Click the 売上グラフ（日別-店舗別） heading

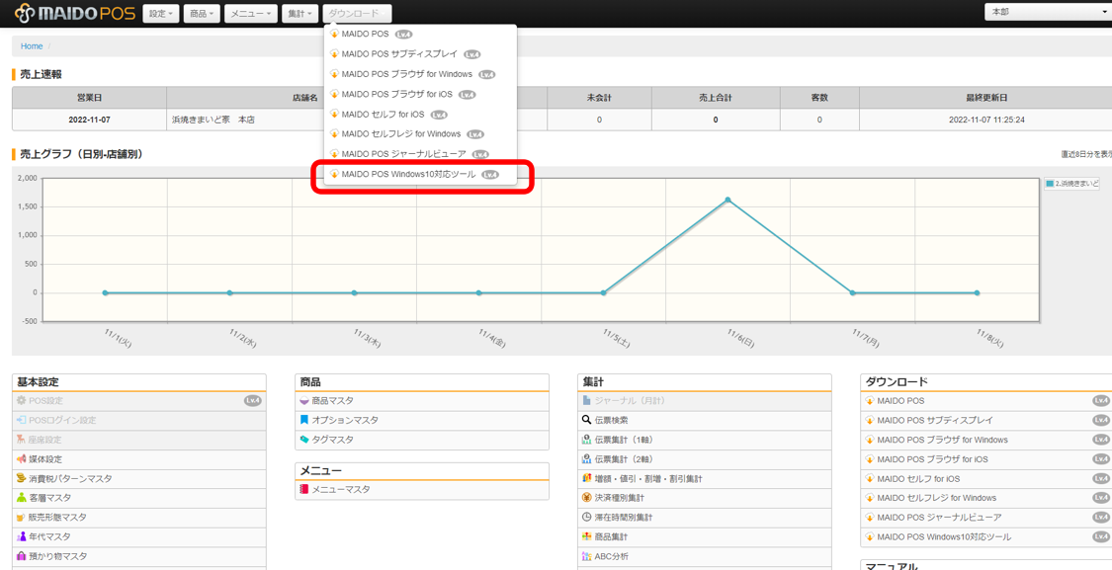[81, 153]
